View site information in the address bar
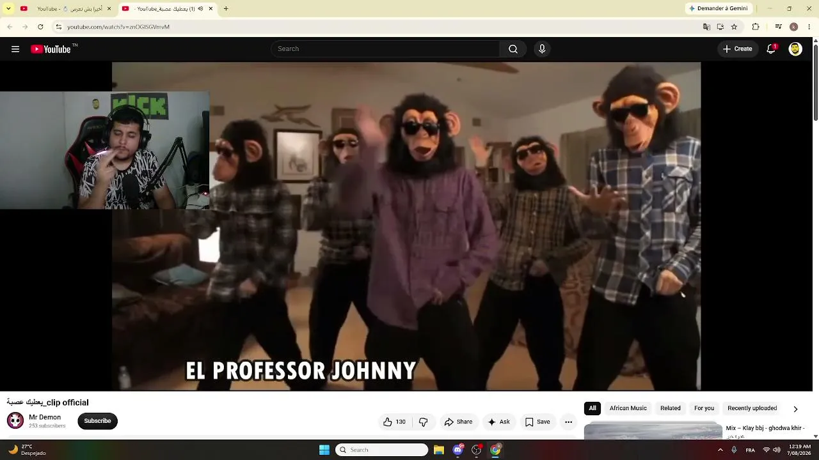This screenshot has height=460, width=819. [x=58, y=27]
